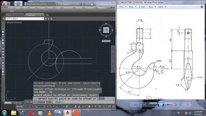Expand polar tracking dropdown arrow
Image resolution: width=206 pixels, height=116 pixels.
(47, 107)
